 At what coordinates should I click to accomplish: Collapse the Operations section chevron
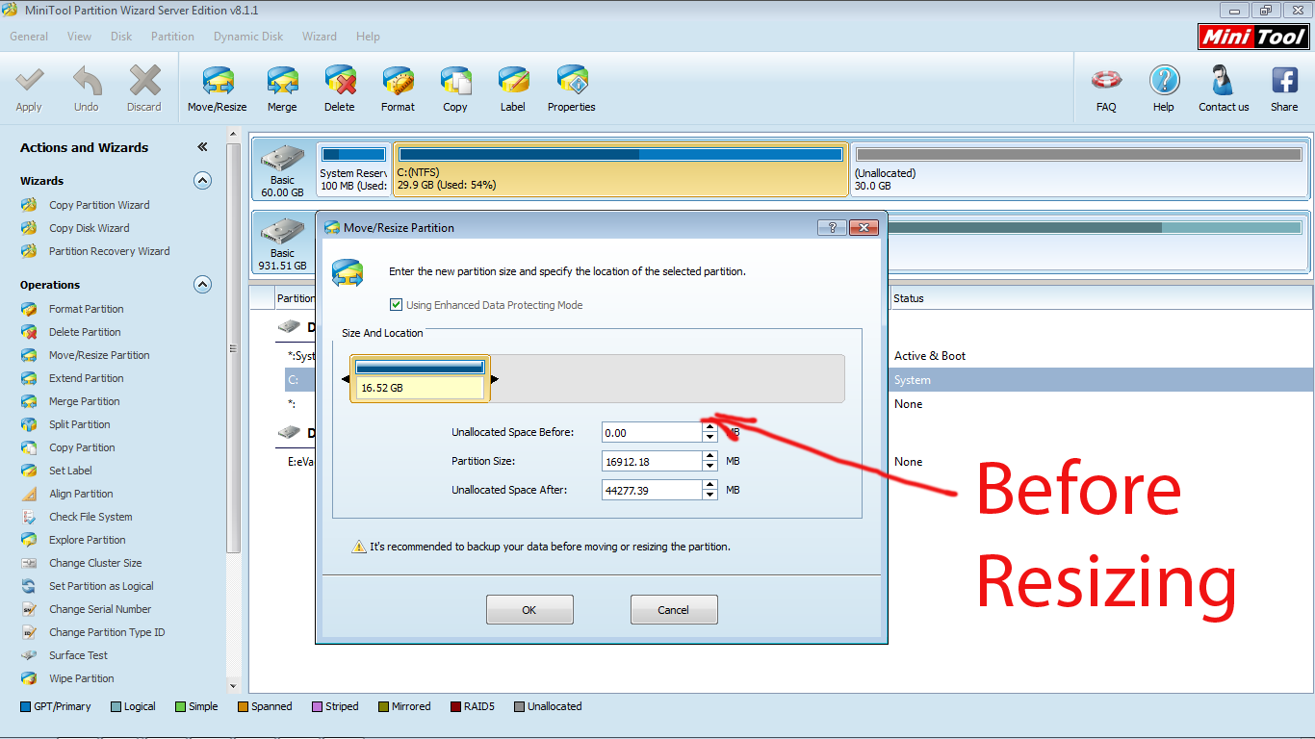(x=202, y=284)
